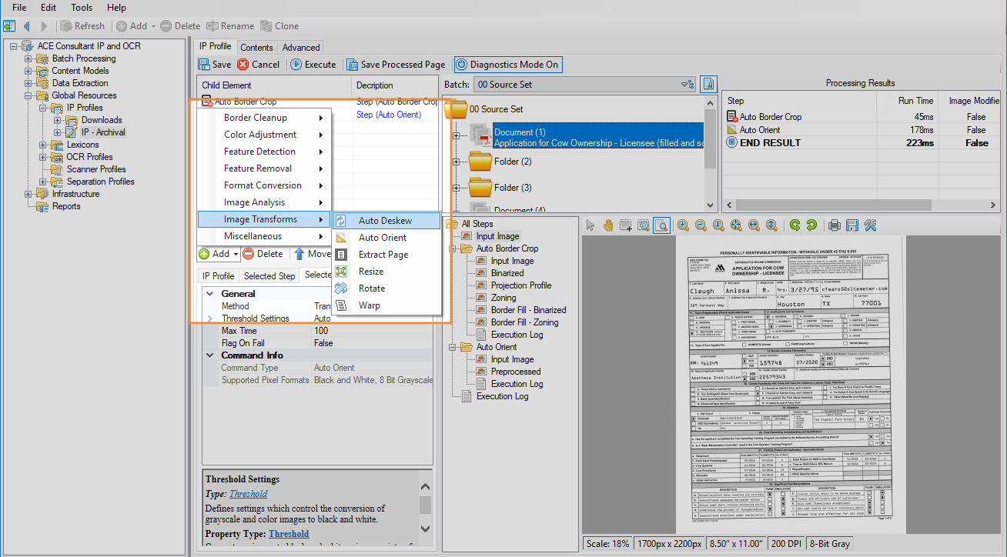This screenshot has height=557, width=1007.
Task: Click the zoom in magnifier icon
Action: click(683, 225)
